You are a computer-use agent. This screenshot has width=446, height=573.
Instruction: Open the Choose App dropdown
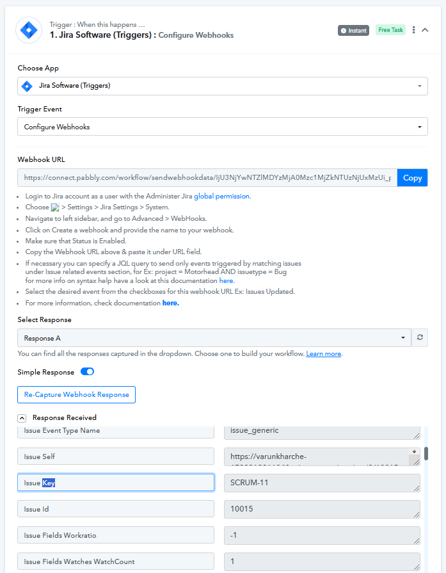pyautogui.click(x=223, y=86)
